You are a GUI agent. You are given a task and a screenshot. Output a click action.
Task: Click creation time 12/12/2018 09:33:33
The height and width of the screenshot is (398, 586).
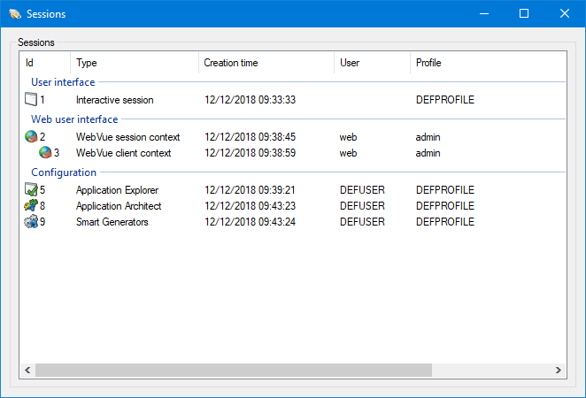coord(250,100)
